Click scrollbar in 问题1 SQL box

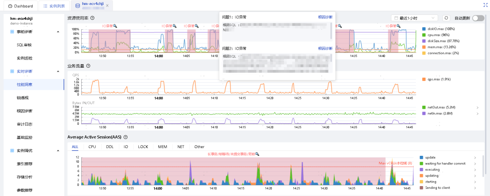coord(332,31)
